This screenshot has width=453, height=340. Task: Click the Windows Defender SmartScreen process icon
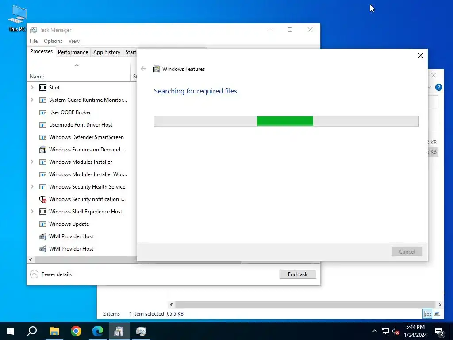pyautogui.click(x=43, y=137)
